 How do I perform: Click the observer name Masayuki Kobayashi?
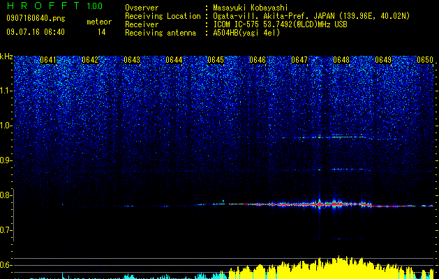(x=251, y=8)
